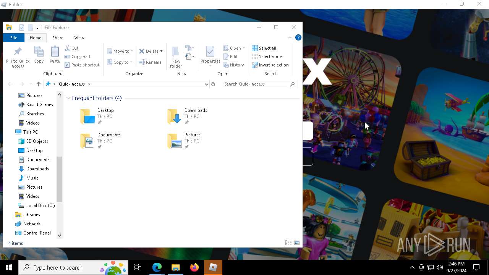The height and width of the screenshot is (275, 489).
Task: Click the Paste clipboard icon
Action: click(55, 55)
